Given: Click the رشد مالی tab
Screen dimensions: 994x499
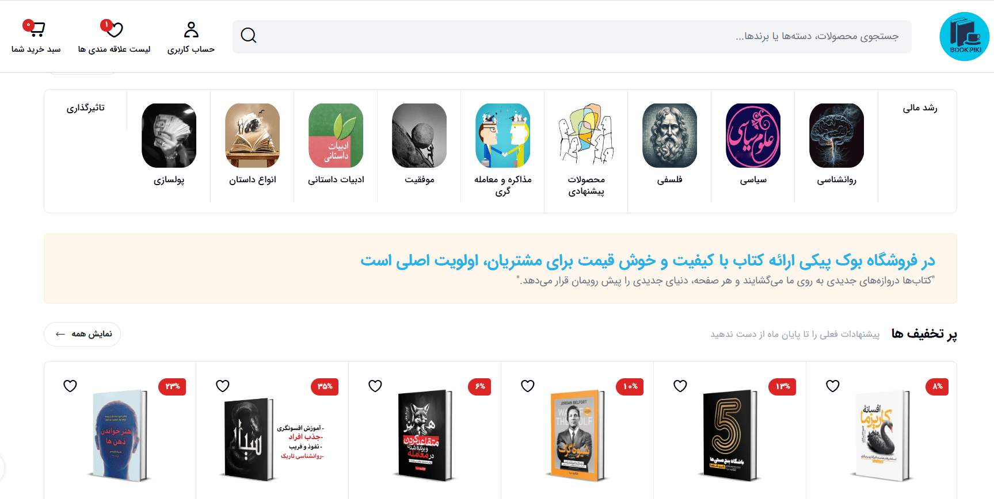Looking at the screenshot, I should coord(920,108).
